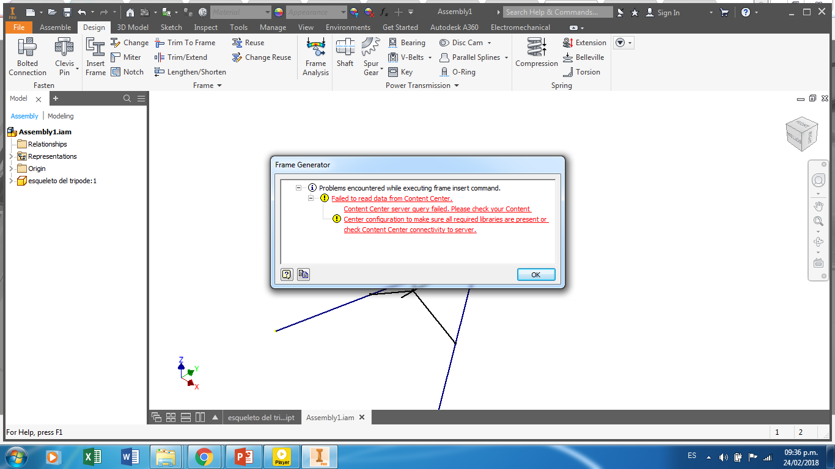Activate the Pan tool in navigation bar
Screen dimensions: 835x469
click(x=818, y=206)
